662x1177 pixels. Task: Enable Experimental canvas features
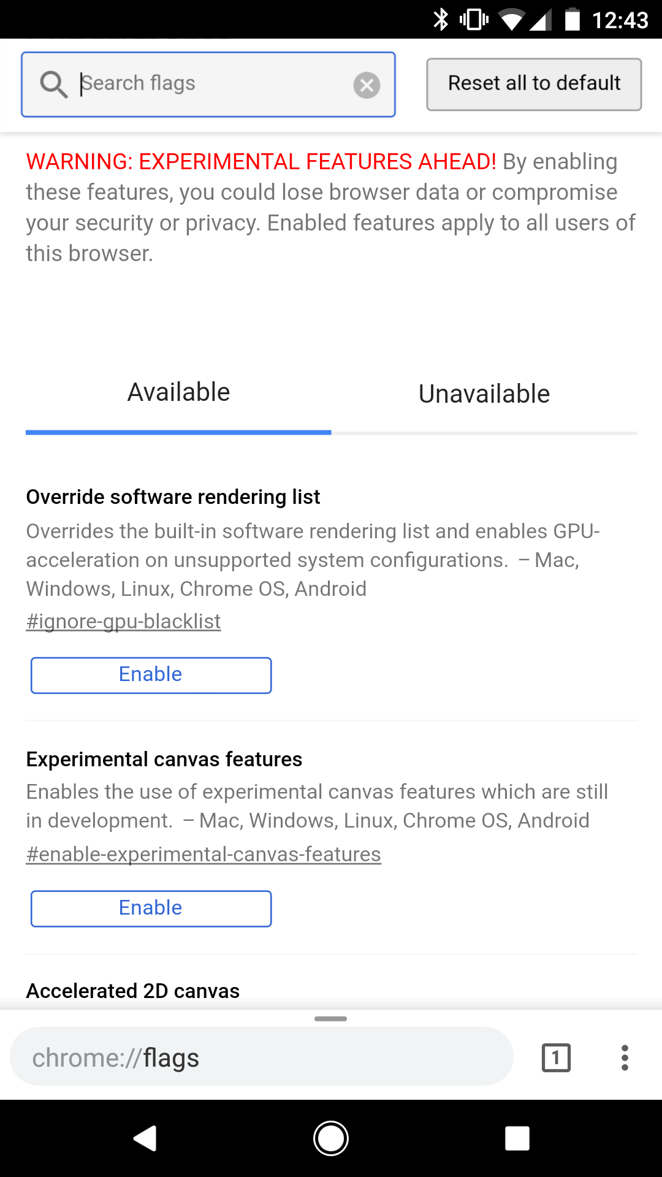[151, 908]
